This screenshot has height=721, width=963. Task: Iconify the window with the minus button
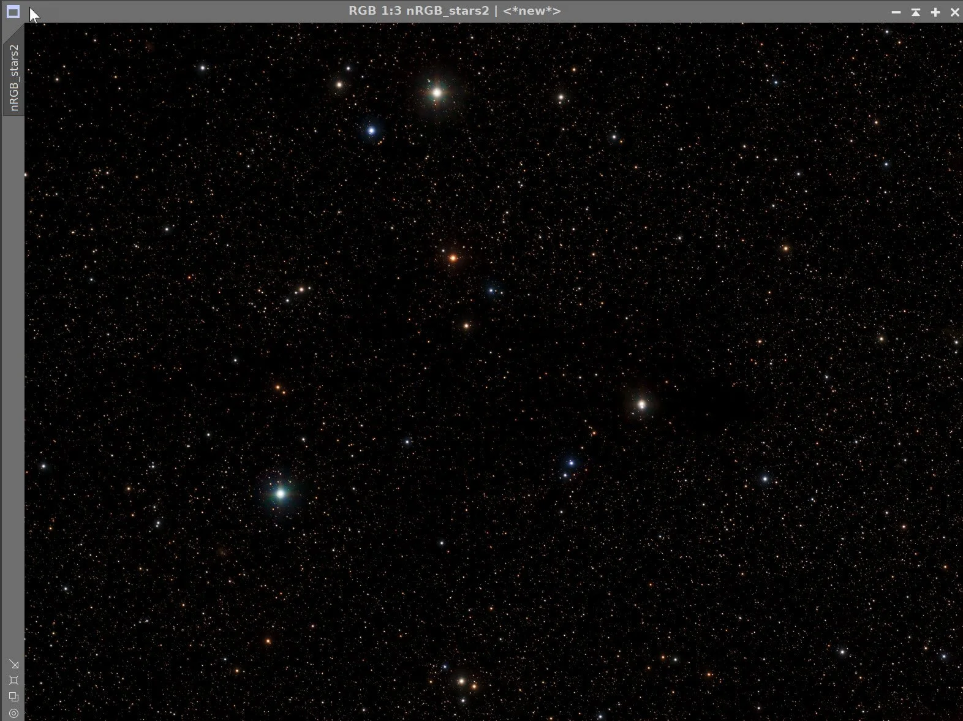coord(896,12)
